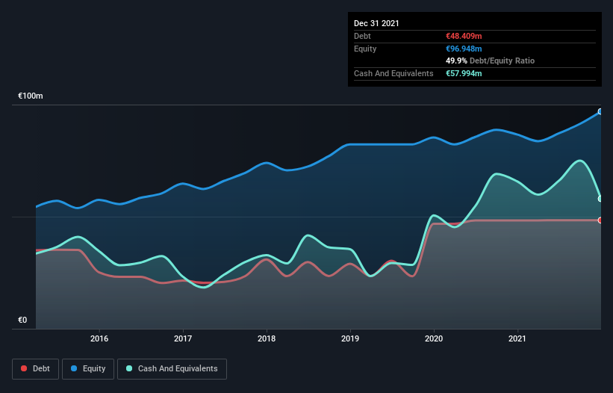Click Cash And Equivalents label in tooltip

393,73
